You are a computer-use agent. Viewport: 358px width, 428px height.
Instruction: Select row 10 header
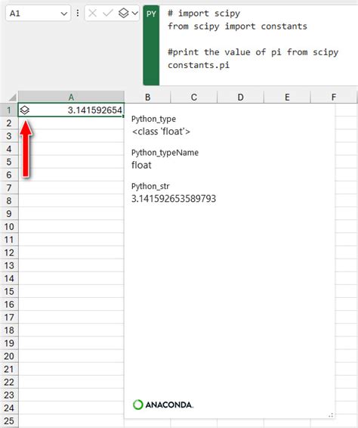pos(9,227)
